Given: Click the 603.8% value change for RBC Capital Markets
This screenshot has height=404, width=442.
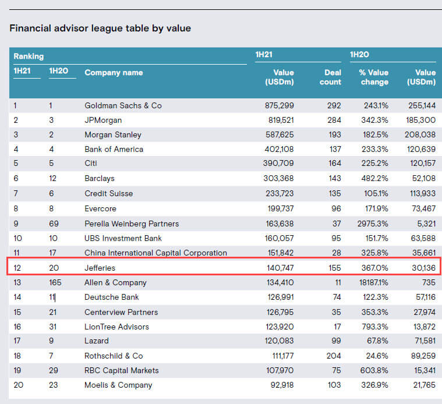Looking at the screenshot, I should click(x=374, y=370).
